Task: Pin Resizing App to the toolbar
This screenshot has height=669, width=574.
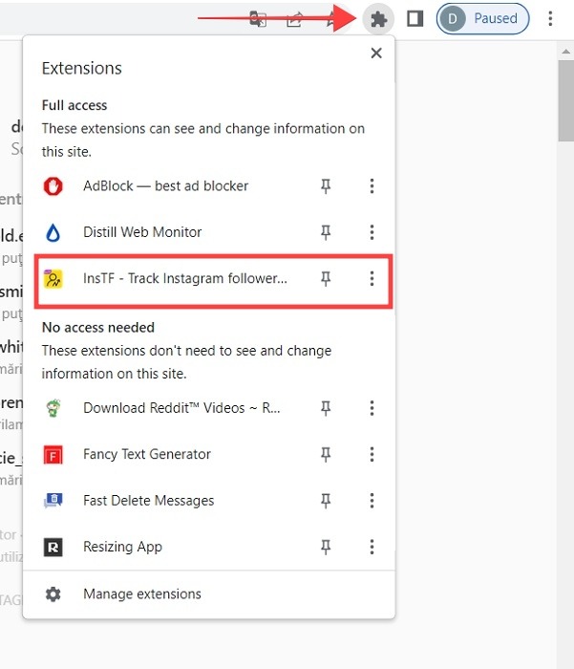Action: [x=326, y=547]
